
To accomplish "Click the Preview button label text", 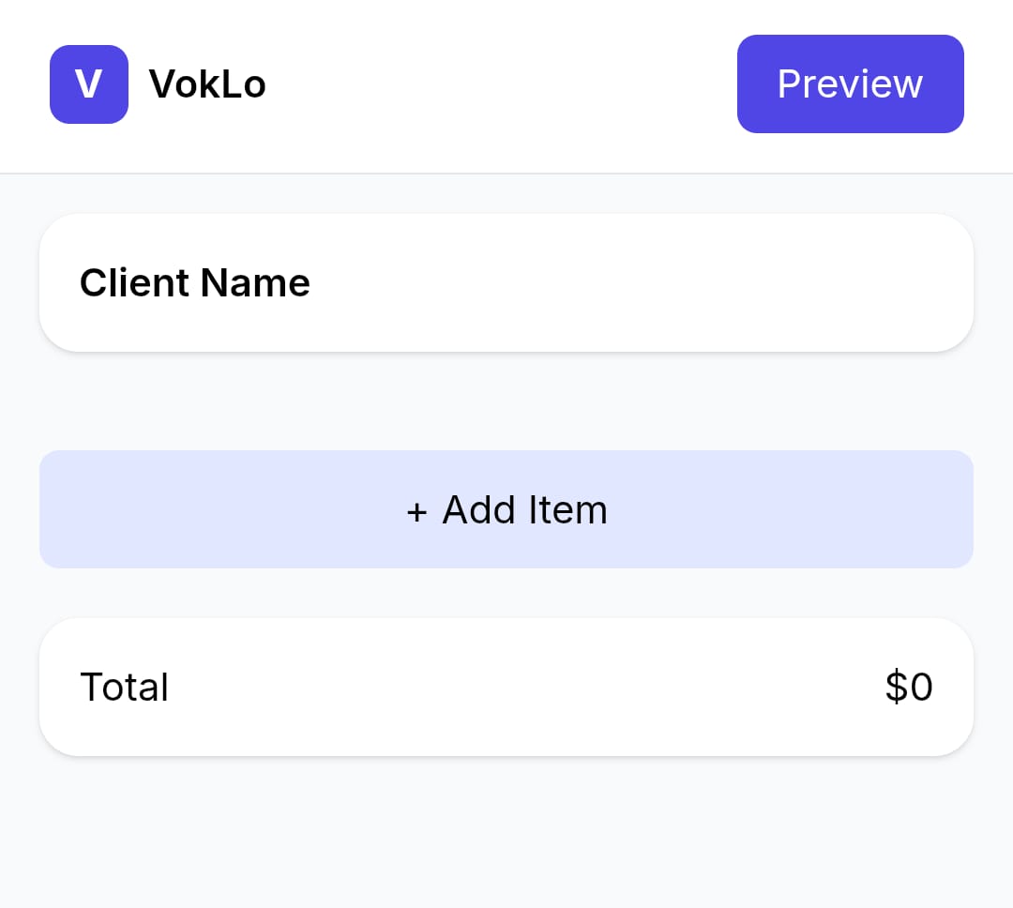I will click(x=850, y=83).
